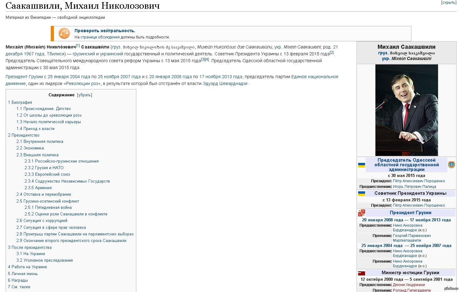Click Президент Грузии link in intro paragraph

coord(24,77)
